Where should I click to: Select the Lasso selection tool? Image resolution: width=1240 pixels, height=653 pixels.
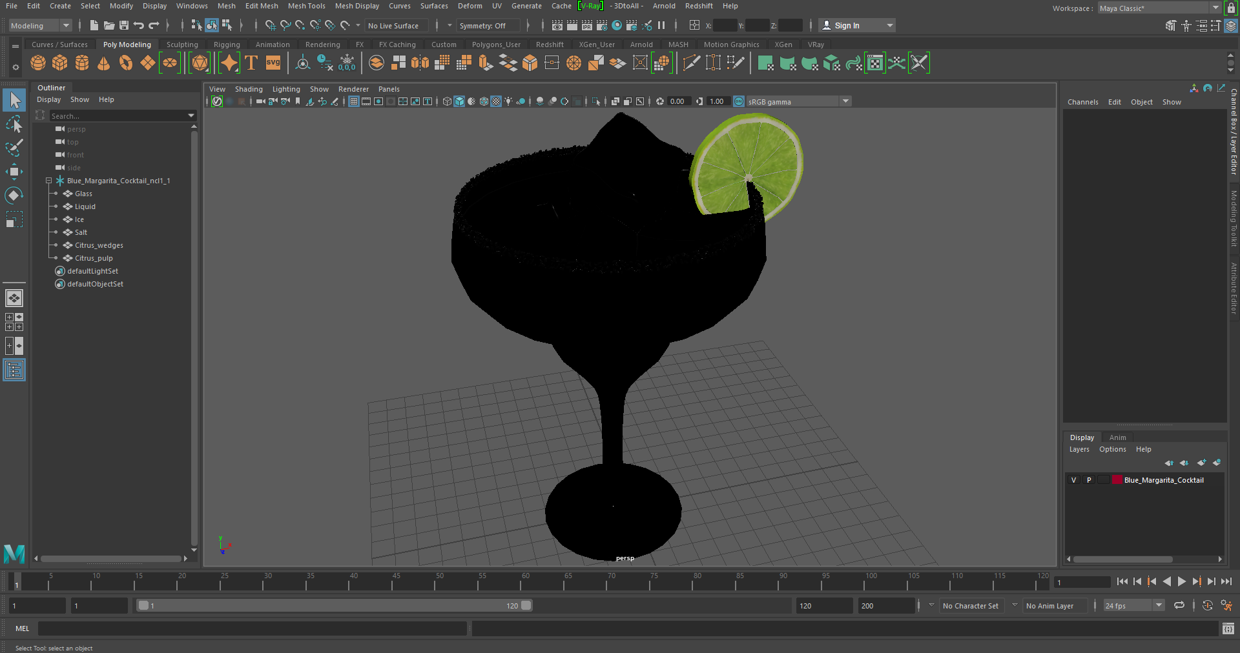click(14, 124)
